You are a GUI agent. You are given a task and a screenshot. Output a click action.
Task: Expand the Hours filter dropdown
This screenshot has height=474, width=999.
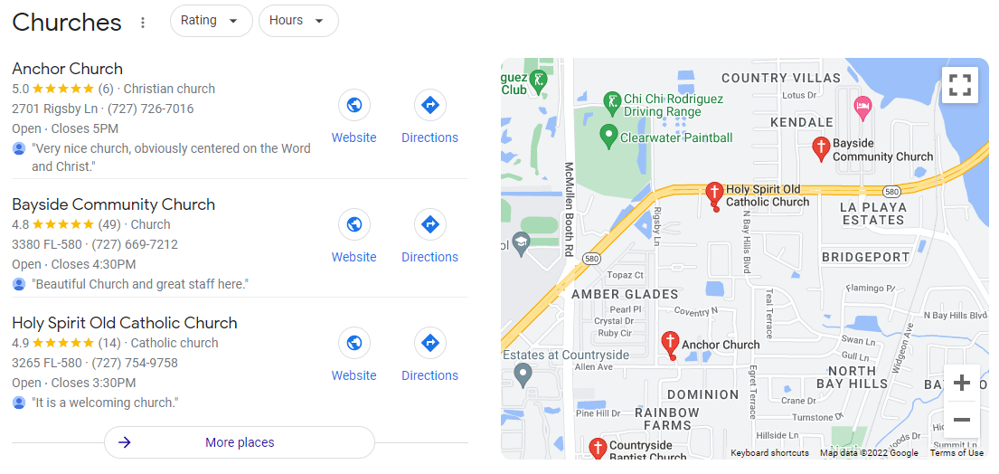298,21
